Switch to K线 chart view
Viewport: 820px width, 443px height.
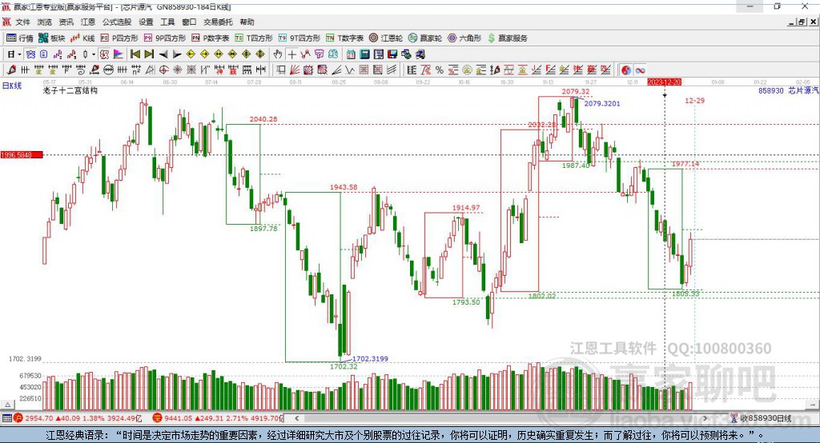tap(82, 38)
